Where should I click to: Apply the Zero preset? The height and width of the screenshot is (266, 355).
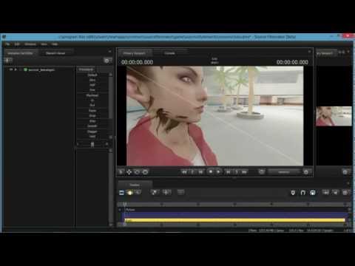(92, 80)
